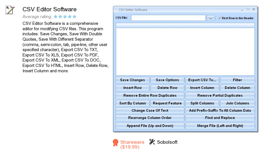
Task: Click the data grid header row
Action: [x=185, y=26]
